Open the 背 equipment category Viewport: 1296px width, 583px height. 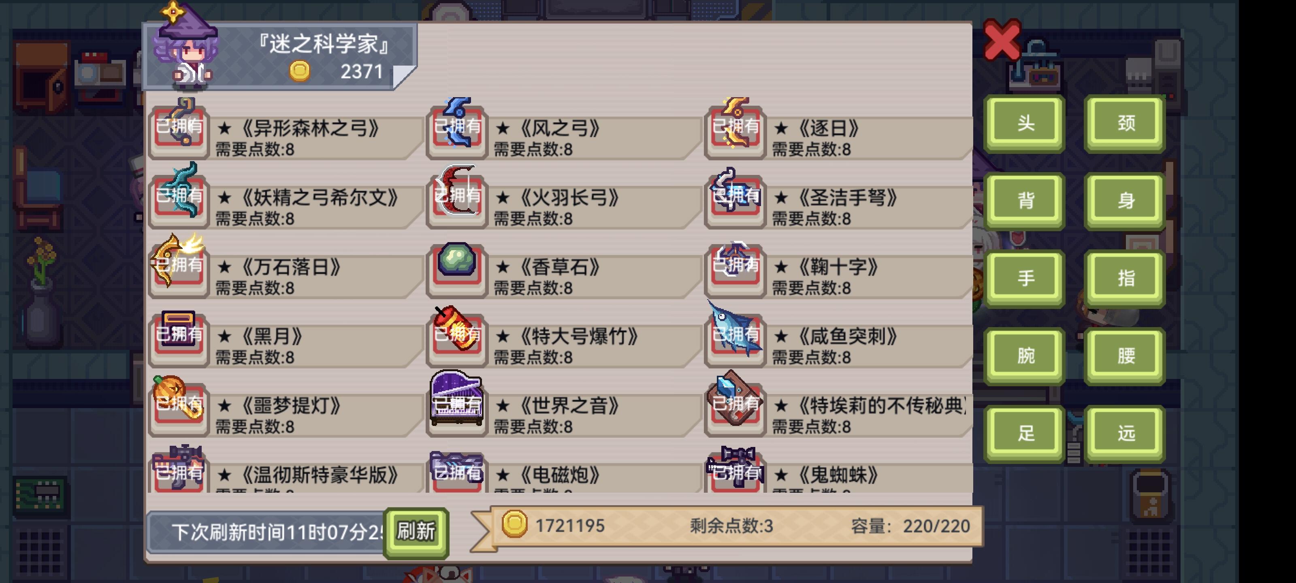point(1025,201)
